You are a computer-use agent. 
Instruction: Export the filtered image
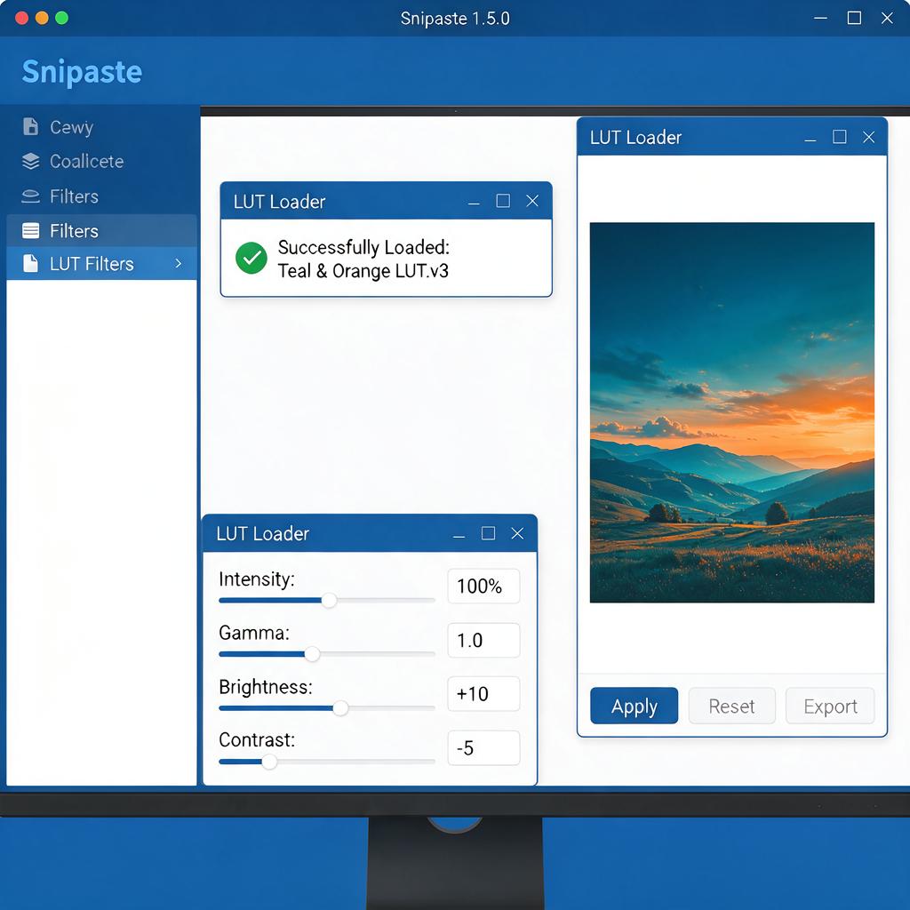(830, 706)
